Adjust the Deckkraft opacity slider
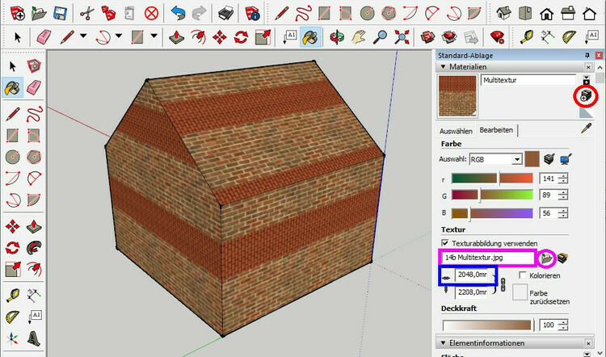 [487, 324]
